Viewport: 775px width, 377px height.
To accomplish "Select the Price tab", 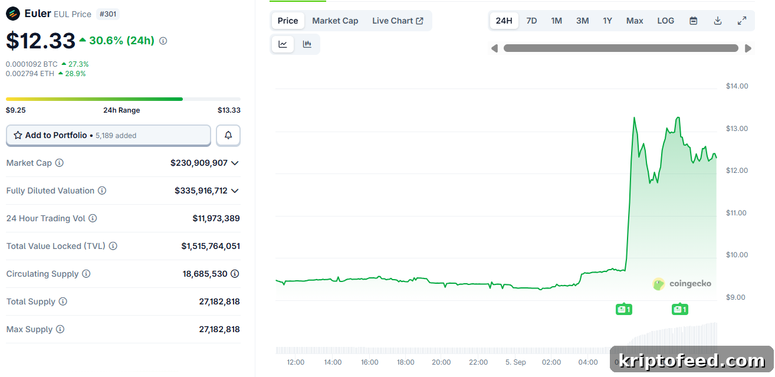I will [x=288, y=21].
